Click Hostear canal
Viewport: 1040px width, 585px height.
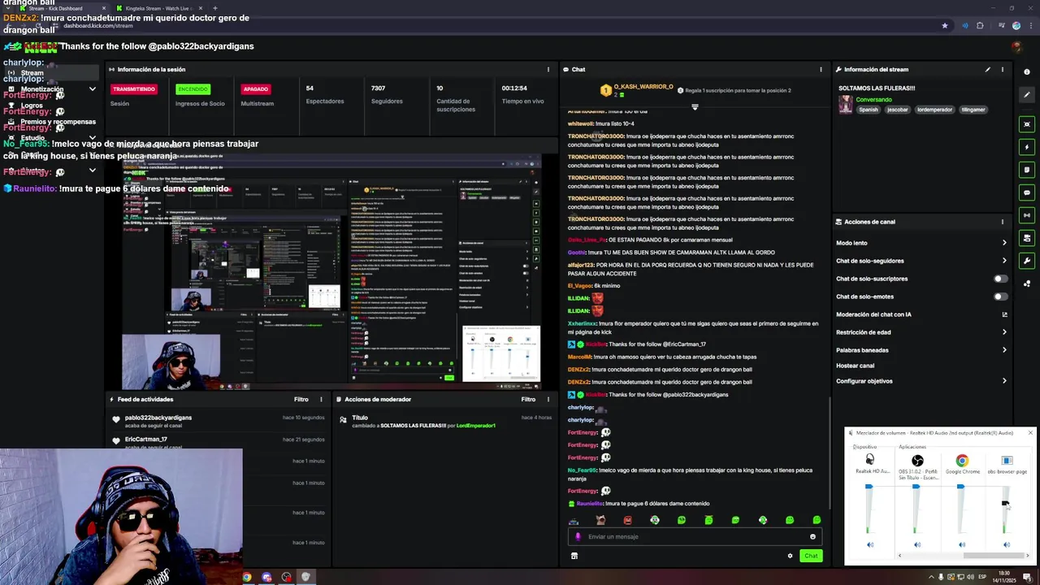pyautogui.click(x=855, y=366)
